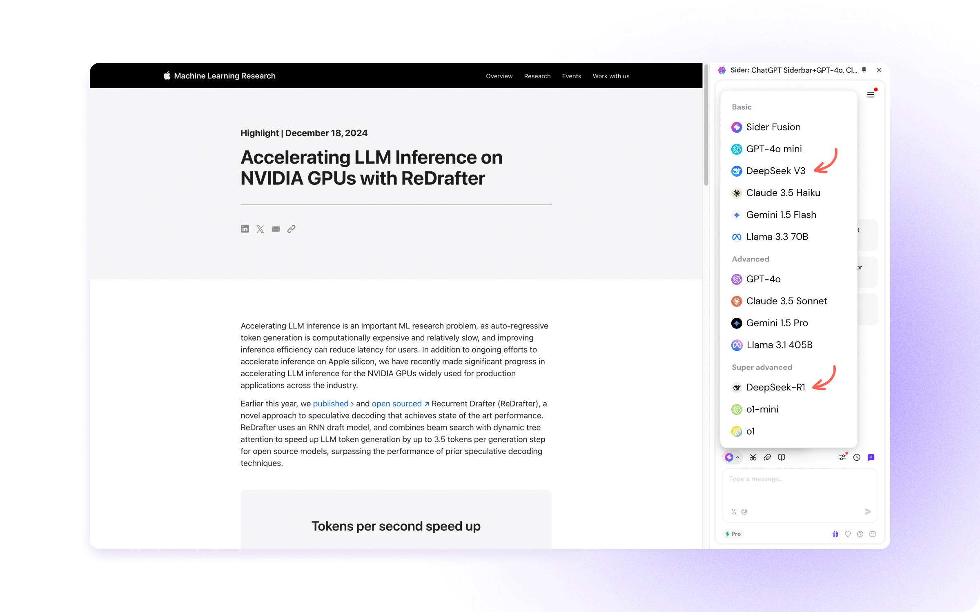The height and width of the screenshot is (612, 980).
Task: Open the gift rewards icon
Action: [x=835, y=534]
